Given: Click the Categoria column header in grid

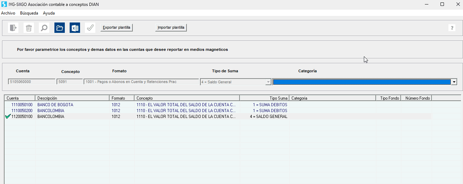Looking at the screenshot, I should tap(333, 98).
